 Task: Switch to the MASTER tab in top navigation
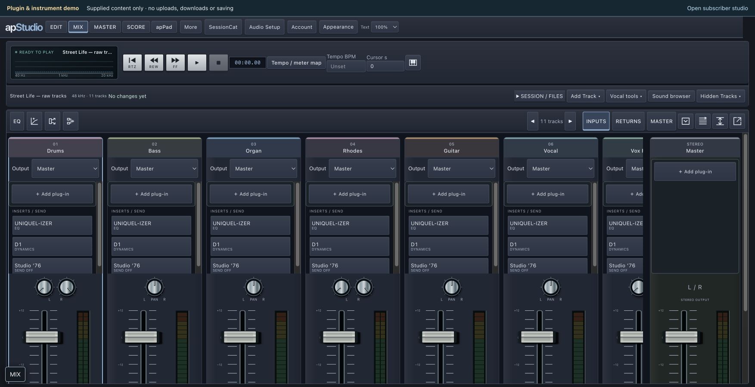pos(105,27)
